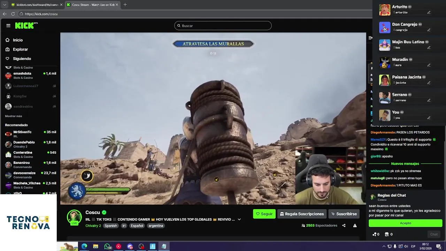Edit the Muradin command
The image size is (446, 251).
click(429, 65)
